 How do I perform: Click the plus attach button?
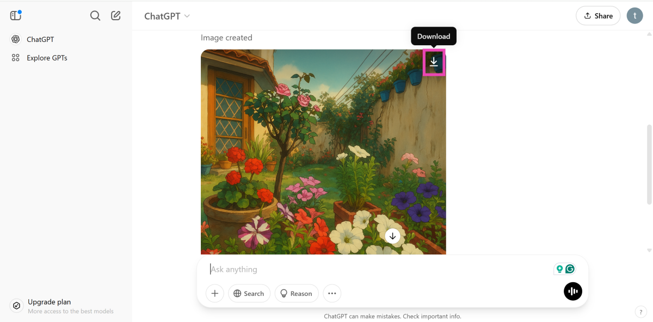tap(215, 293)
